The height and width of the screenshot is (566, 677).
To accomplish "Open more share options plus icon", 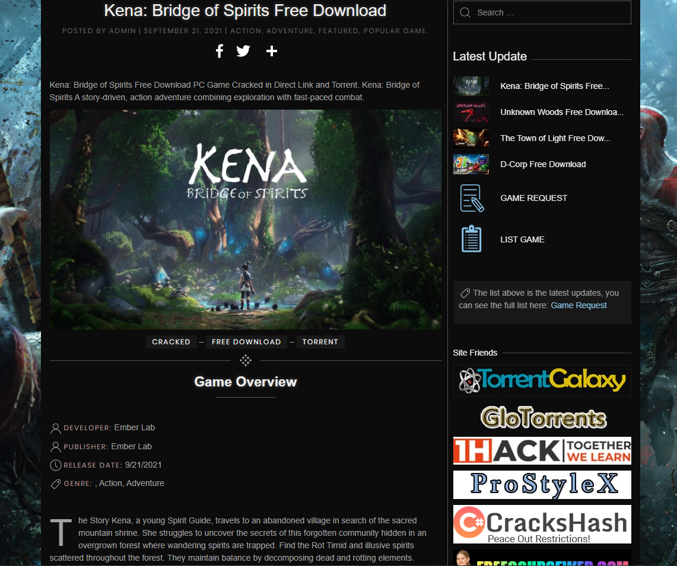I will pyautogui.click(x=272, y=51).
